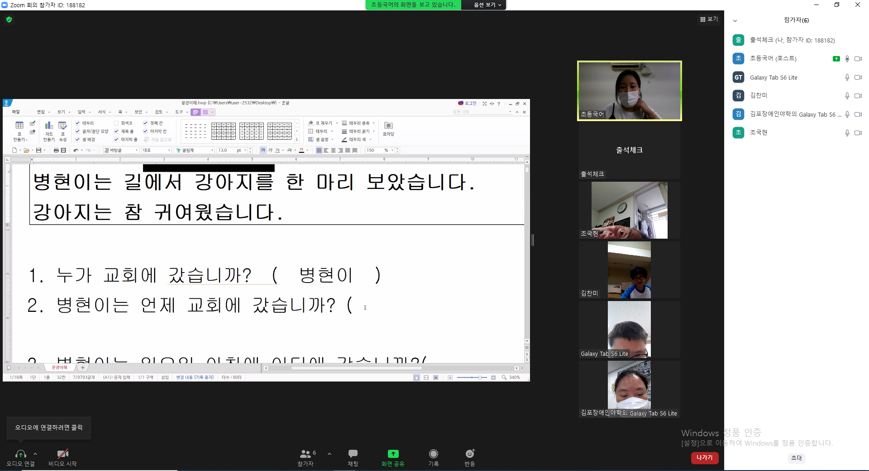Click the undo arrow in Hangul toolbar
This screenshot has height=471, width=869.
pos(76,150)
